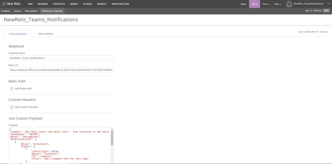This screenshot has height=164, width=332.
Task: Click the Add custom headers link
Action: pyautogui.click(x=27, y=107)
